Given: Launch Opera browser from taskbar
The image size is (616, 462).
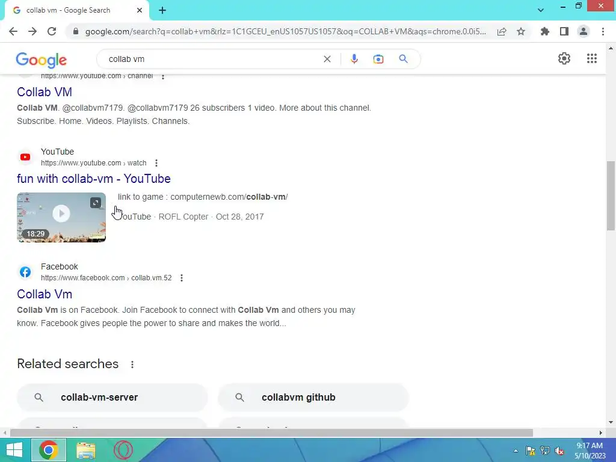Looking at the screenshot, I should (123, 450).
